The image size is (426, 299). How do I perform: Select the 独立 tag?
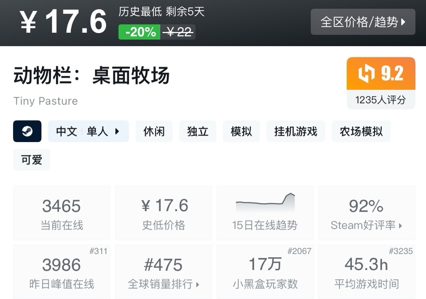pyautogui.click(x=198, y=131)
